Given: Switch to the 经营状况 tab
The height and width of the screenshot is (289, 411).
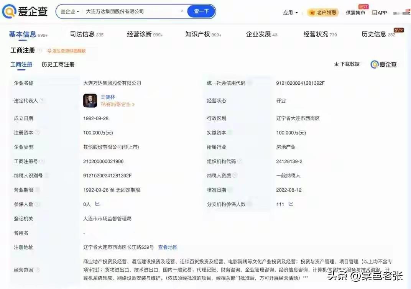Looking at the screenshot, I should pyautogui.click(x=320, y=34).
